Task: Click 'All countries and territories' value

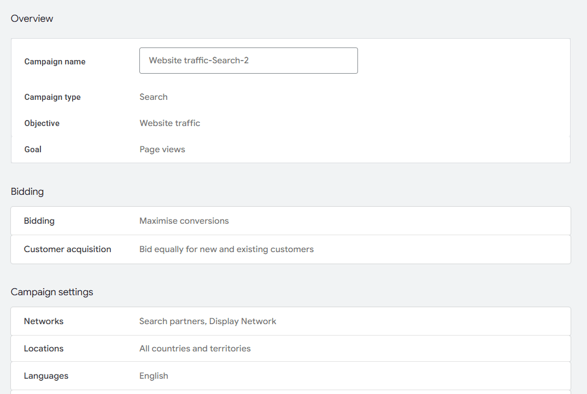Action: (195, 348)
